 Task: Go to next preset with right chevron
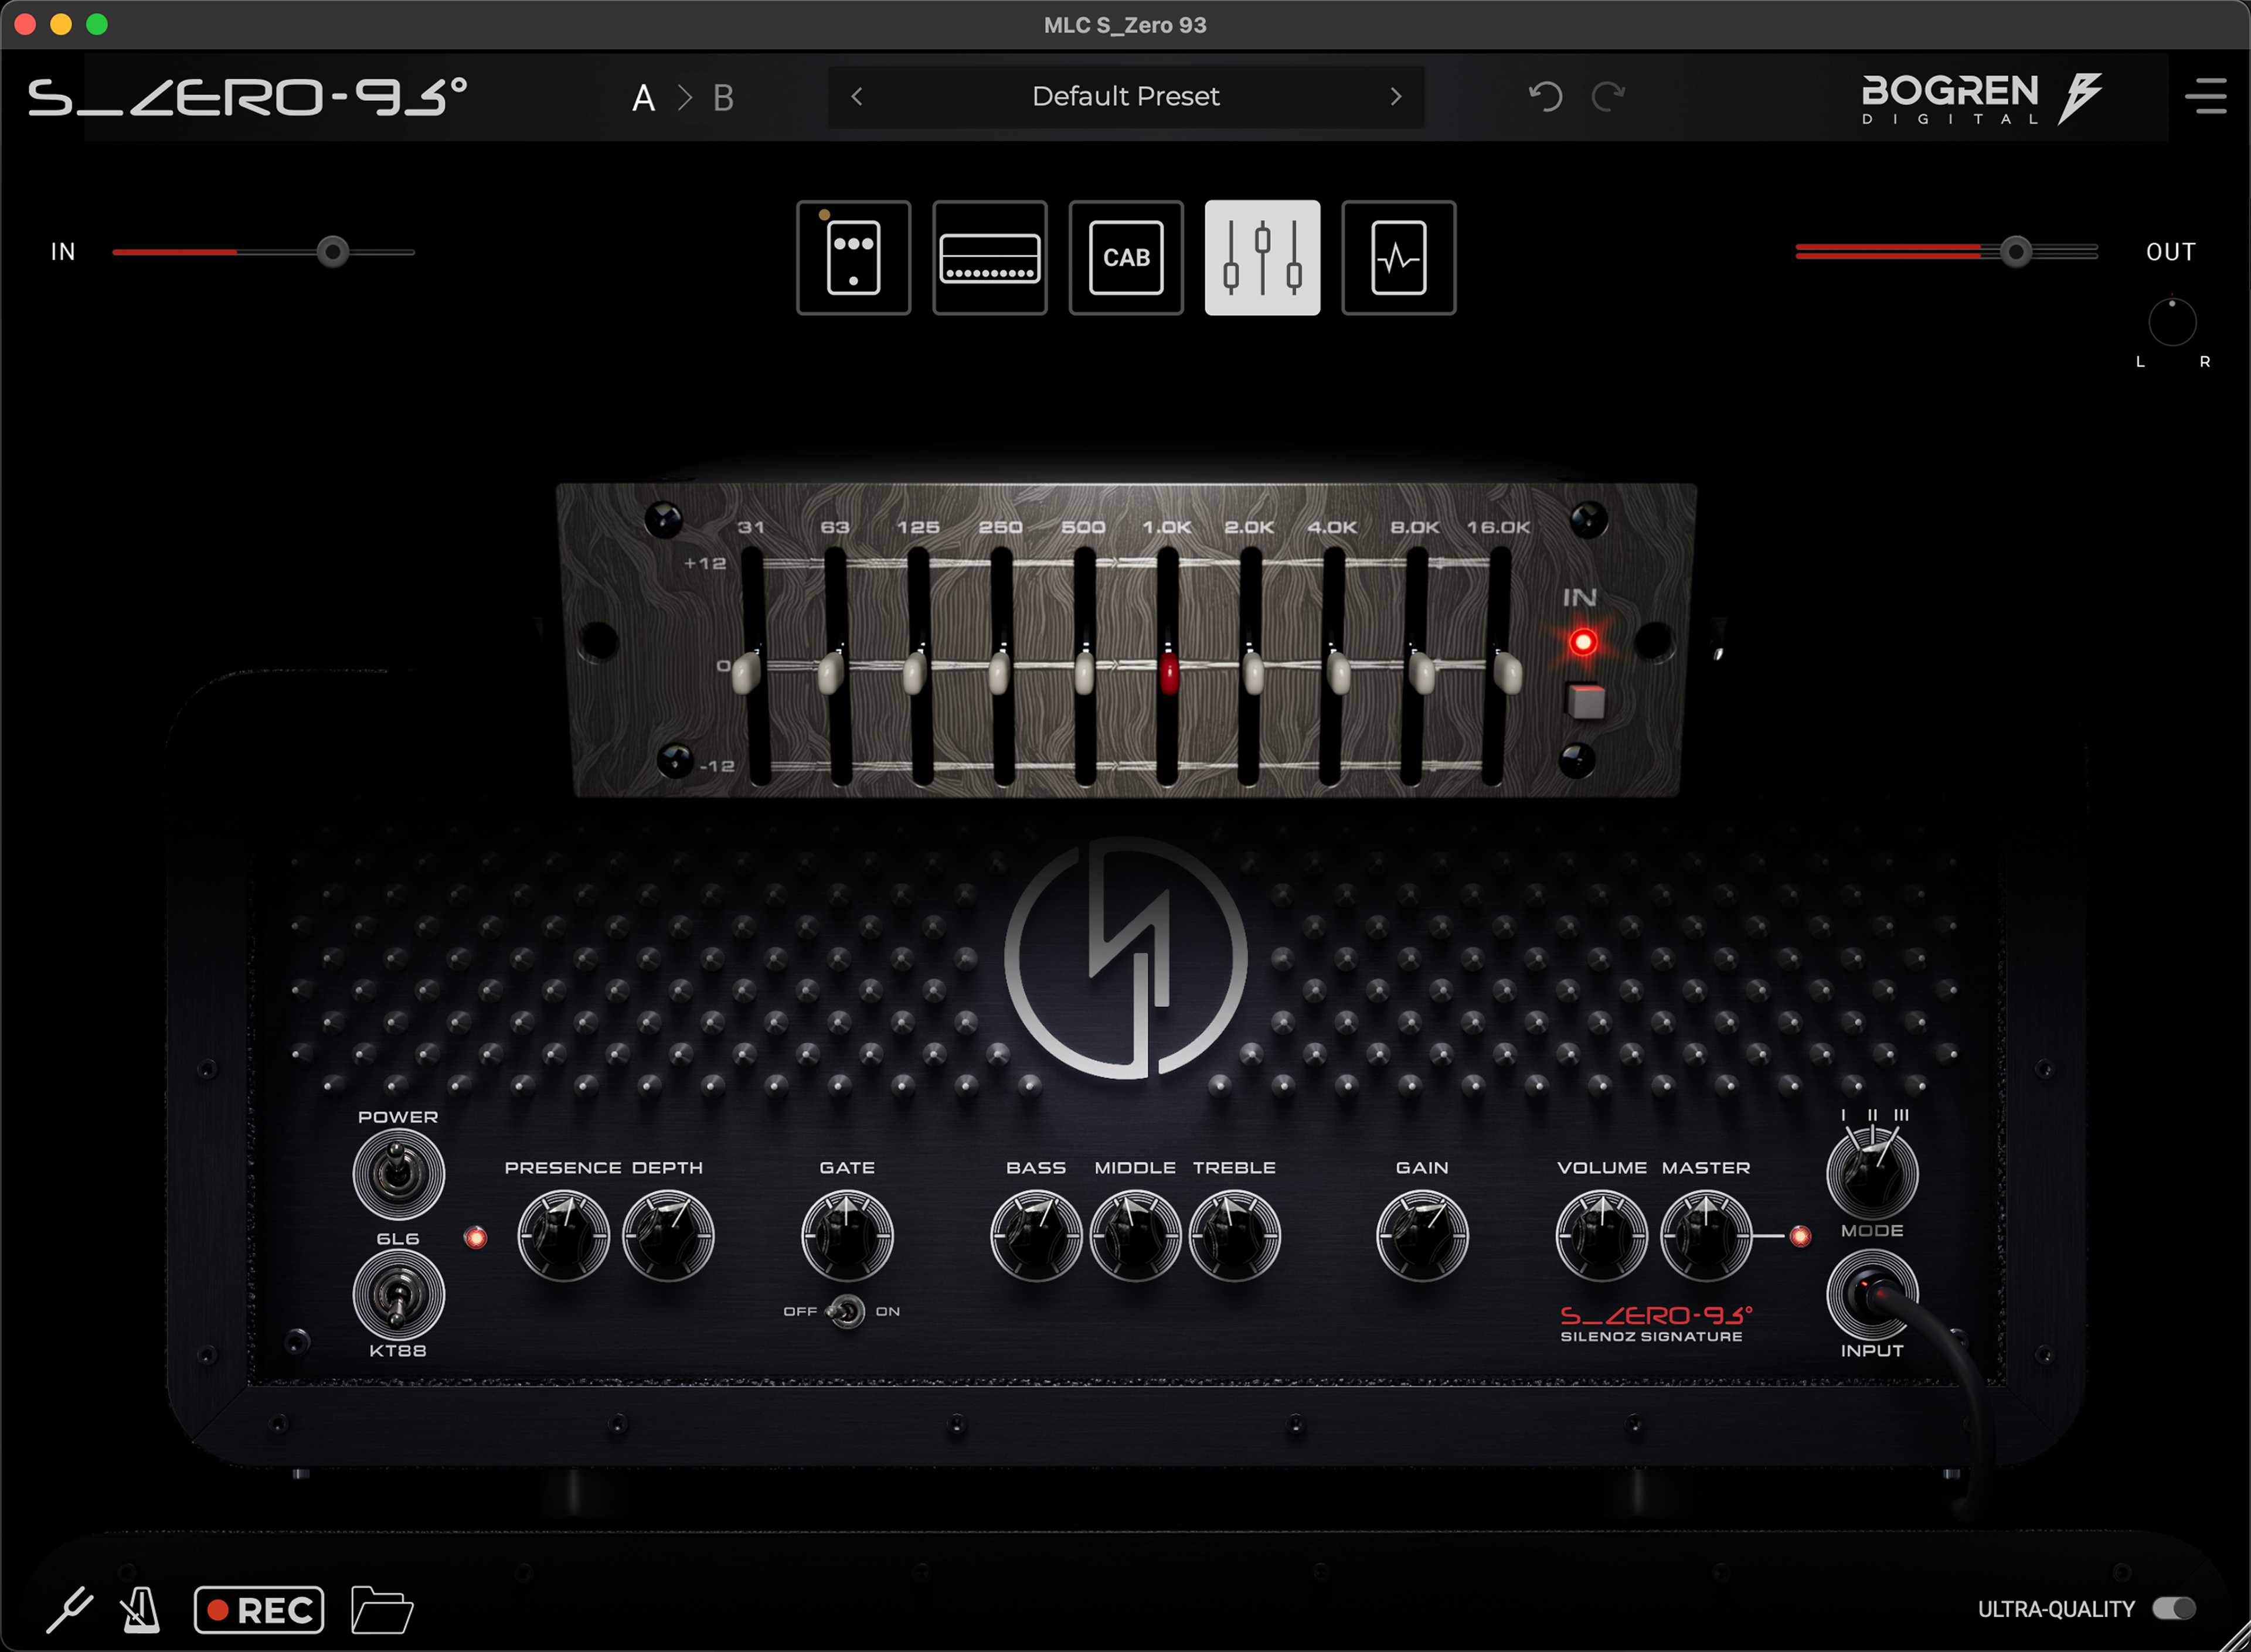[x=1396, y=96]
